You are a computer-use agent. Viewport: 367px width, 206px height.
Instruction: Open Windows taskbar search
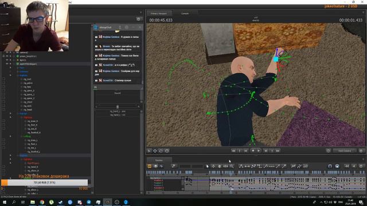14,202
